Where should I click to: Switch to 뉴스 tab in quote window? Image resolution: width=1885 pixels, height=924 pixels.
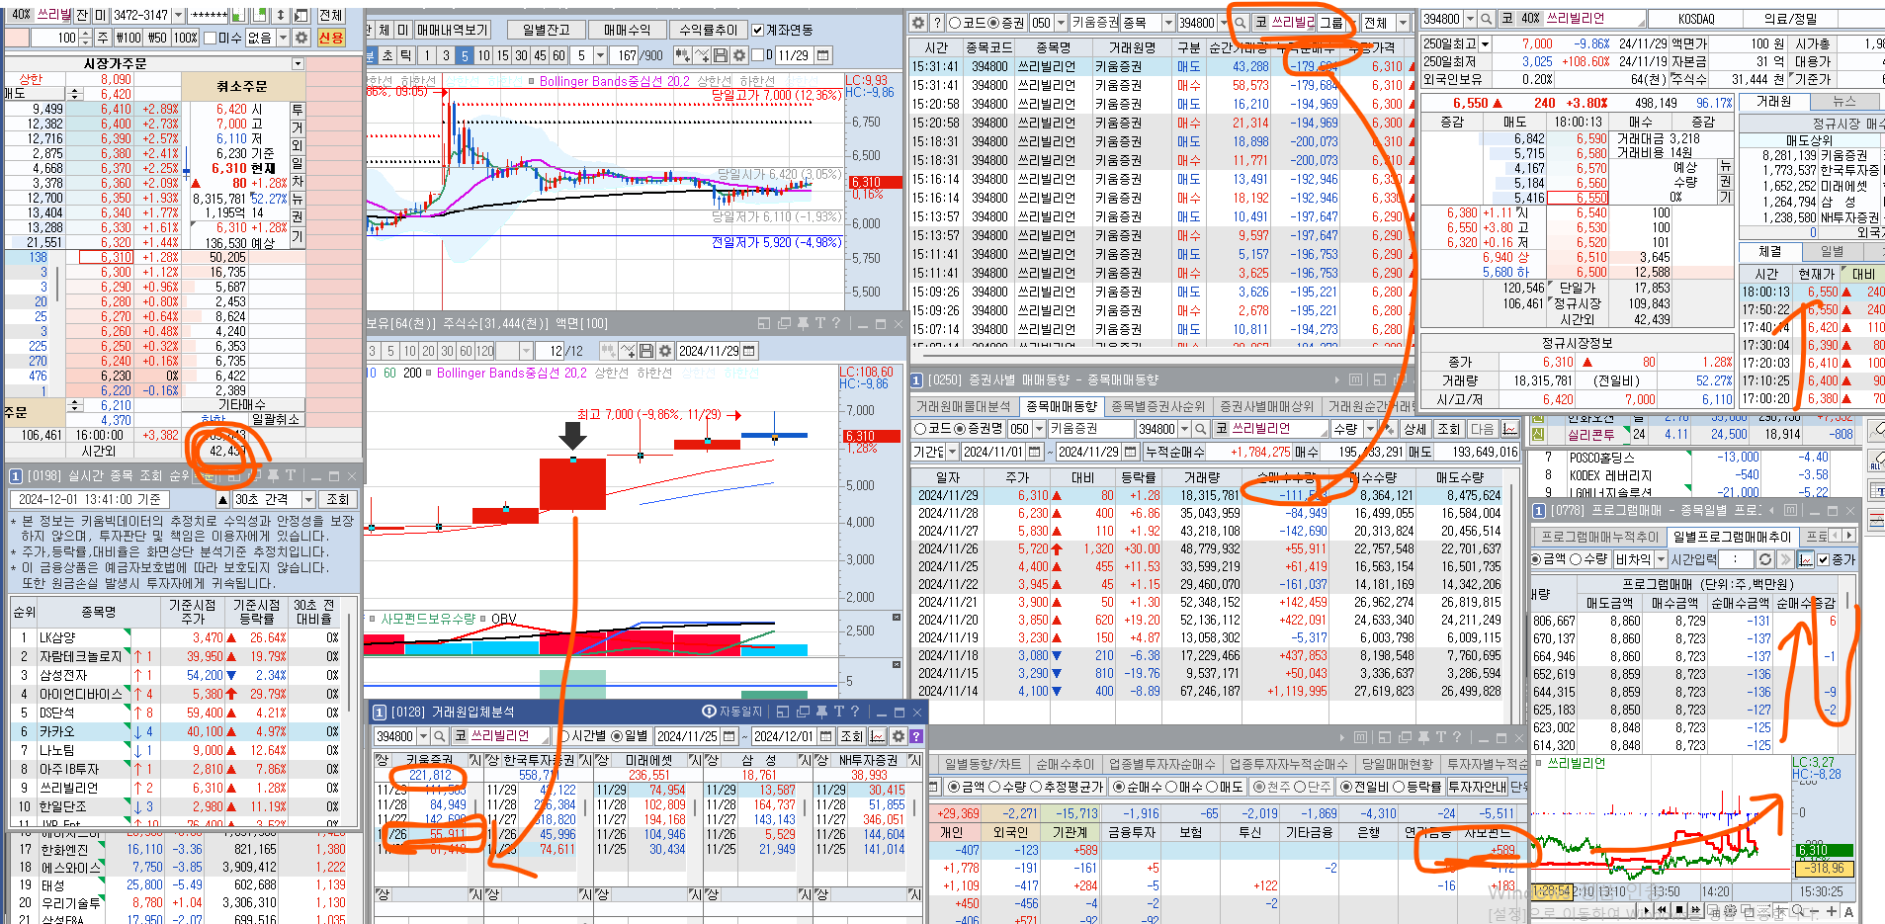pos(1843,102)
